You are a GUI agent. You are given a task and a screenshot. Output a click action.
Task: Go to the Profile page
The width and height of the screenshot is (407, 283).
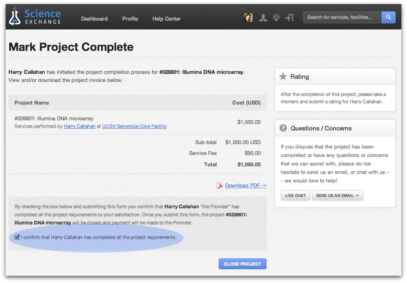tap(130, 19)
